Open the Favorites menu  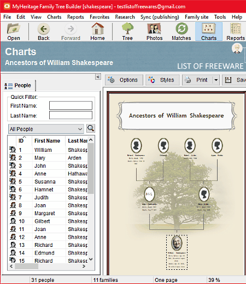coord(99,17)
